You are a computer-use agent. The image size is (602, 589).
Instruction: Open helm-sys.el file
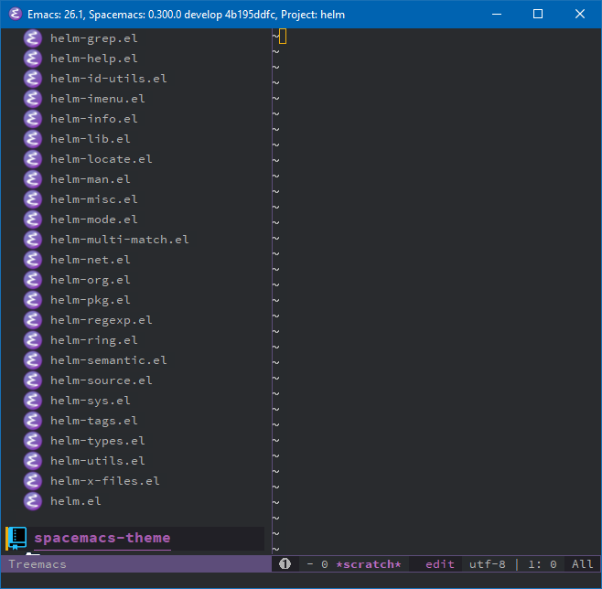(91, 401)
